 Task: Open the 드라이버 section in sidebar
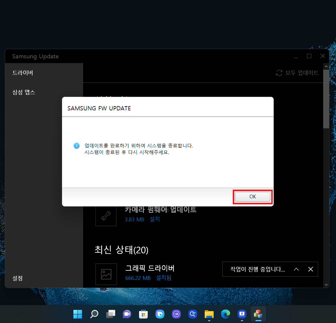(23, 73)
